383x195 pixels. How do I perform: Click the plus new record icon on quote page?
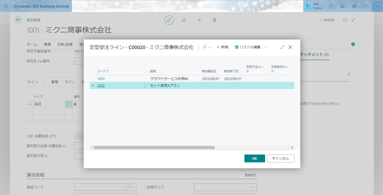coord(199,20)
